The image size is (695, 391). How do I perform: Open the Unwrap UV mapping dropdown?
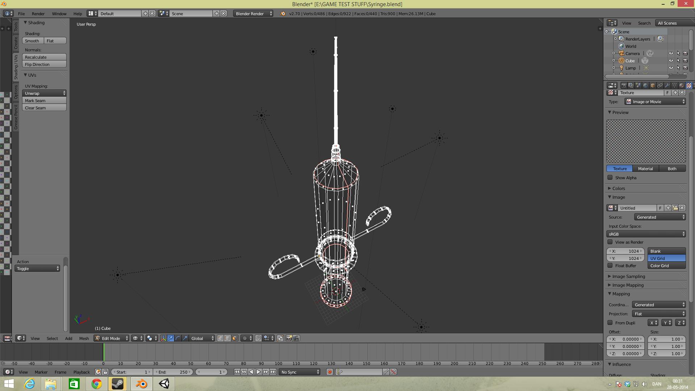[44, 93]
